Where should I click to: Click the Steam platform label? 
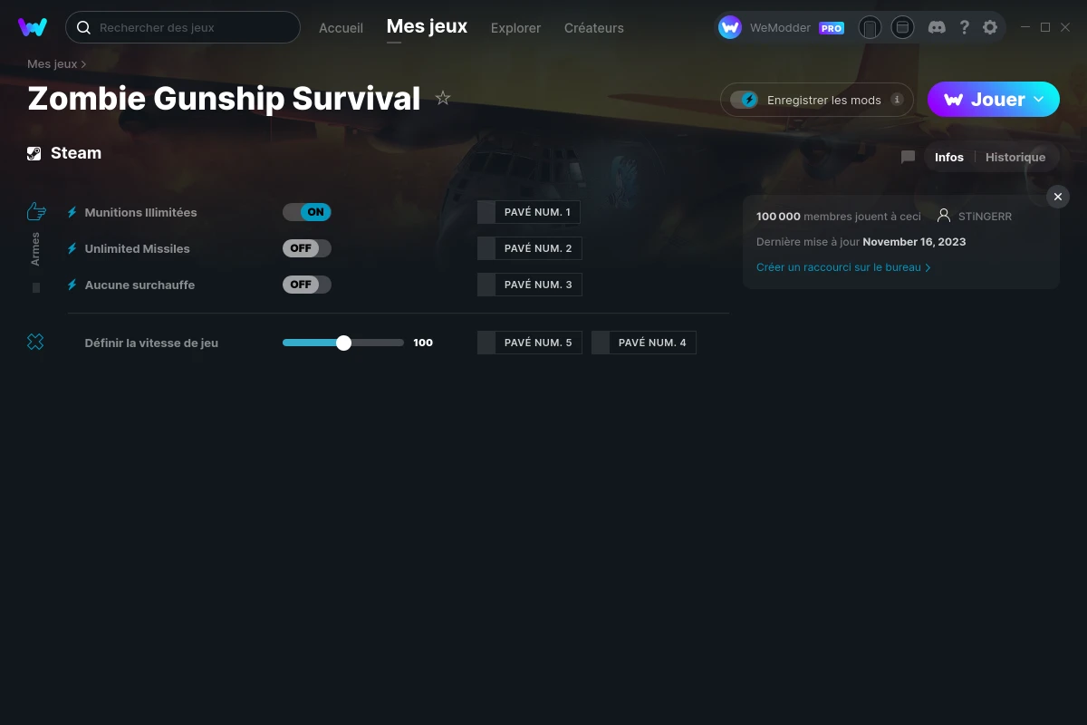76,153
